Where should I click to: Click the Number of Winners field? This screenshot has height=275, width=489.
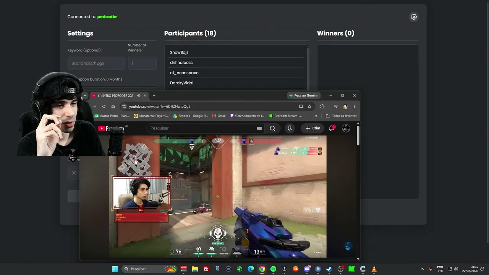(142, 63)
